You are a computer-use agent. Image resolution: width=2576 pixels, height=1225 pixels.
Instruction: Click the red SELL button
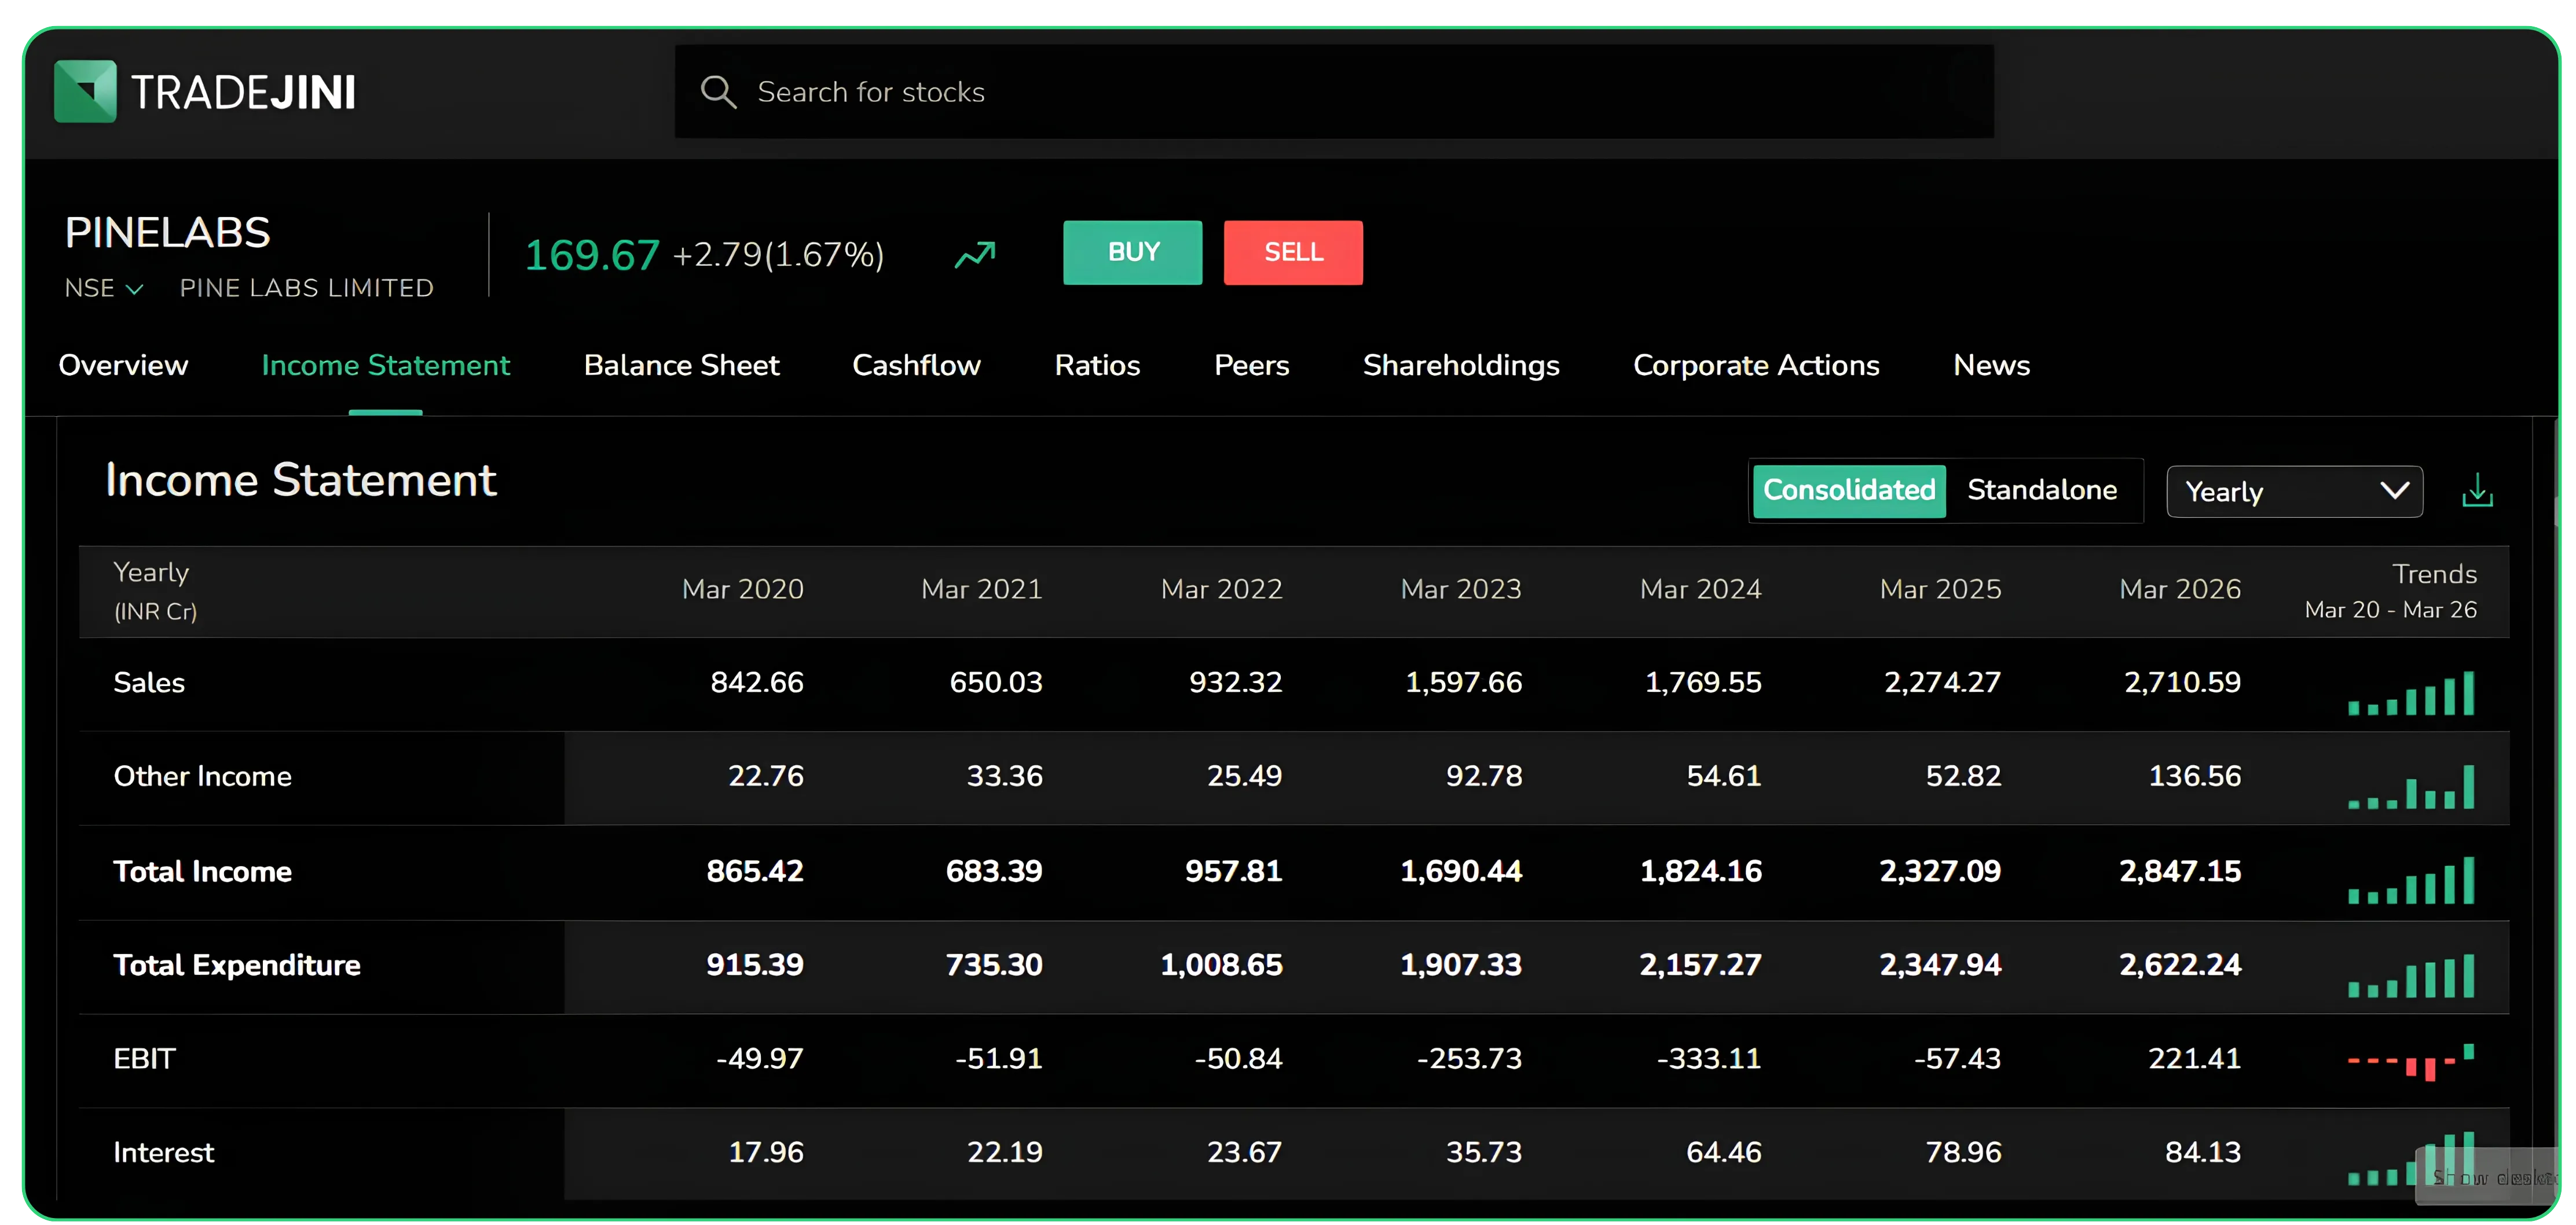pos(1293,252)
